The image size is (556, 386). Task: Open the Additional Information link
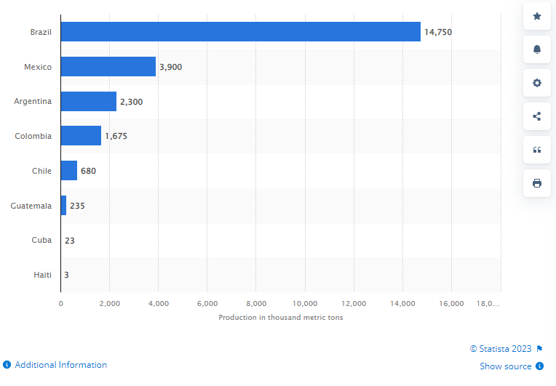click(x=60, y=365)
